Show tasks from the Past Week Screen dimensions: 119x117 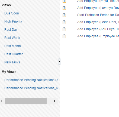(12, 38)
